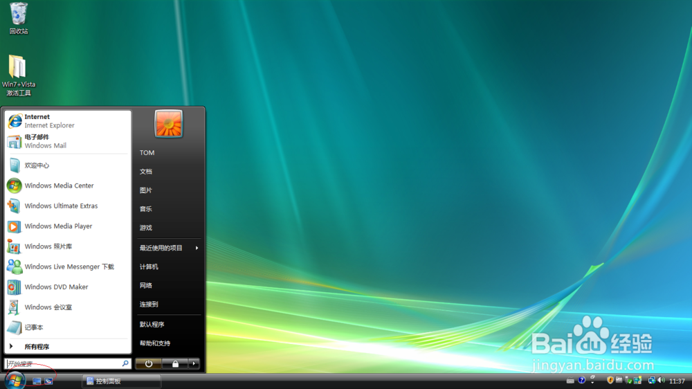Open 文档 Documents
Screen dimensions: 692x389
tap(169, 172)
